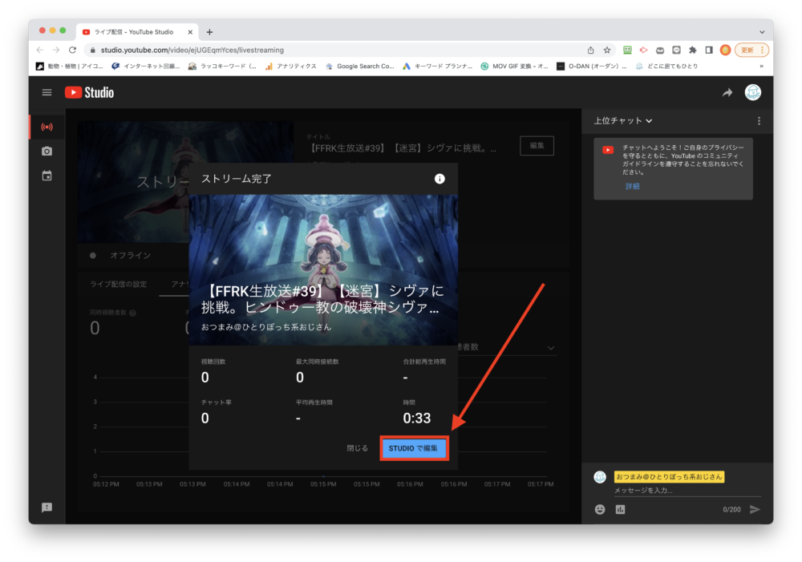Open the chat three-dot options menu
The image size is (802, 562).
759,121
